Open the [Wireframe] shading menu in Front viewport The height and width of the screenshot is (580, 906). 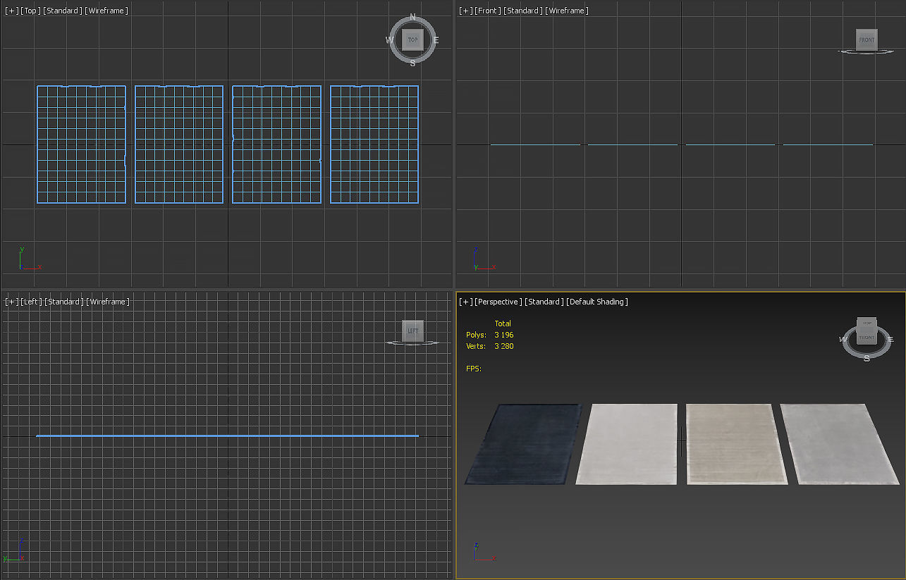click(568, 11)
